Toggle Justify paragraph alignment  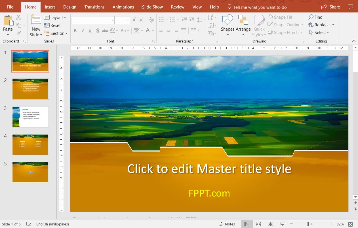pos(184,30)
